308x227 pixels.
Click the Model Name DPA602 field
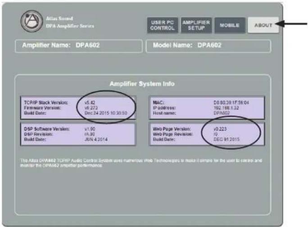pyautogui.click(x=208, y=46)
